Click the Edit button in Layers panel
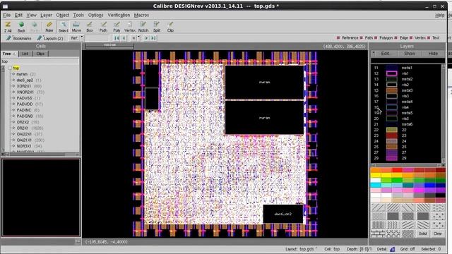452x254 pixels. [385, 54]
